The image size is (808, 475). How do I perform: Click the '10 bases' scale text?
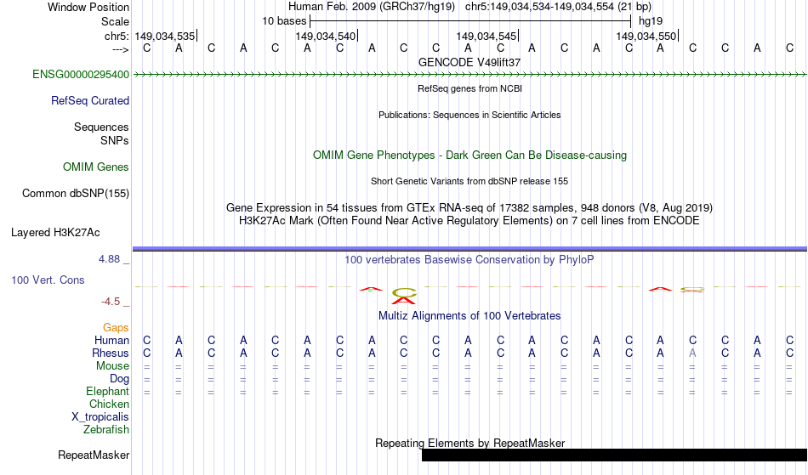pos(284,21)
